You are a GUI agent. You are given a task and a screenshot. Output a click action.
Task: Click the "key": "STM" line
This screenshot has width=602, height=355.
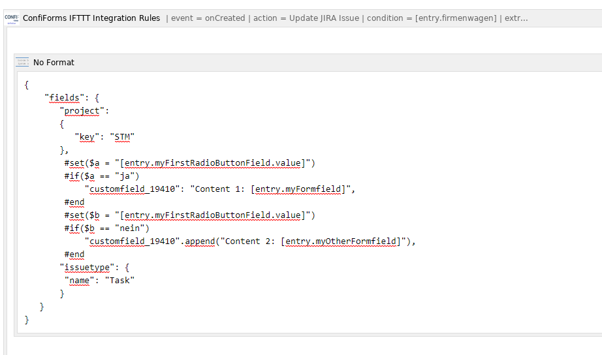pos(105,137)
